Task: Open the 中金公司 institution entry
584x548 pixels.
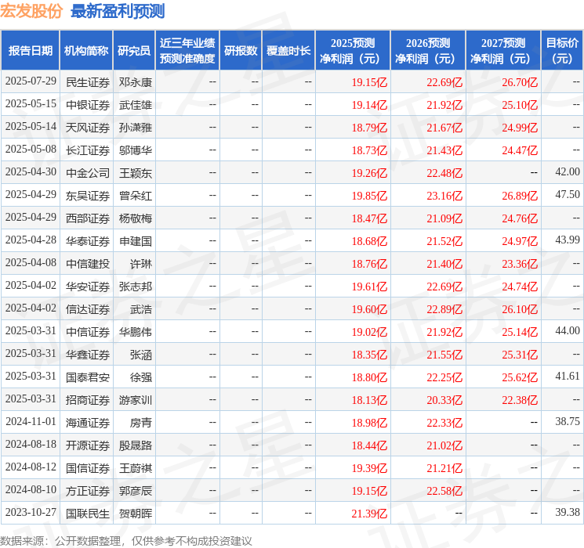Action: (x=88, y=173)
